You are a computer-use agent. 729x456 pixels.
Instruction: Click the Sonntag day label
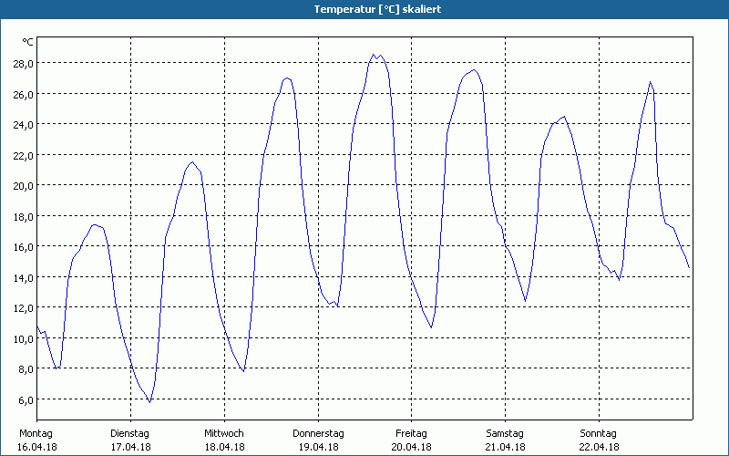599,434
